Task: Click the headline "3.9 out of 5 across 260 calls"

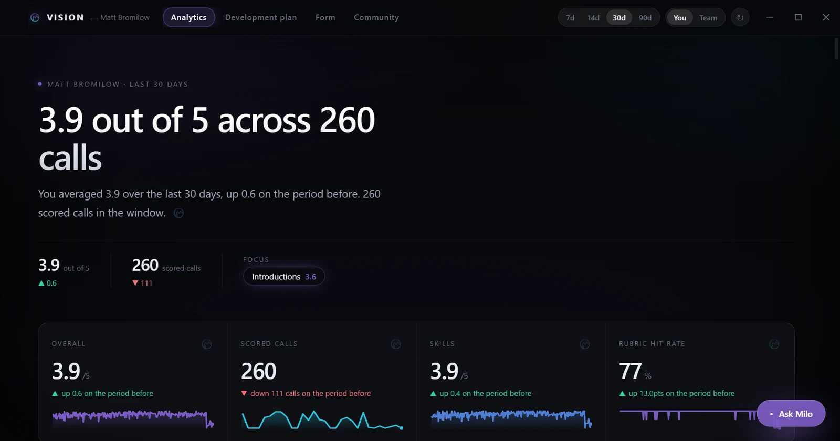Action: click(207, 139)
